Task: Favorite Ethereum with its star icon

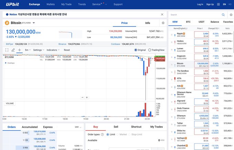Action: pos(172,117)
